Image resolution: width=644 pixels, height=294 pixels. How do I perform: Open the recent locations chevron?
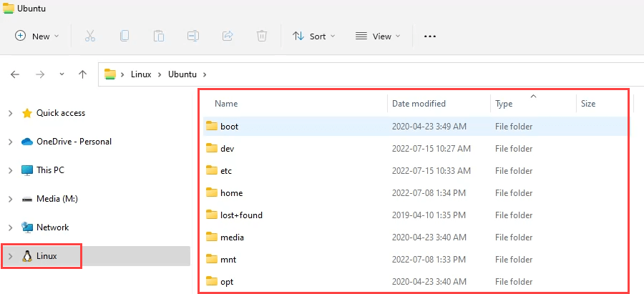(62, 74)
